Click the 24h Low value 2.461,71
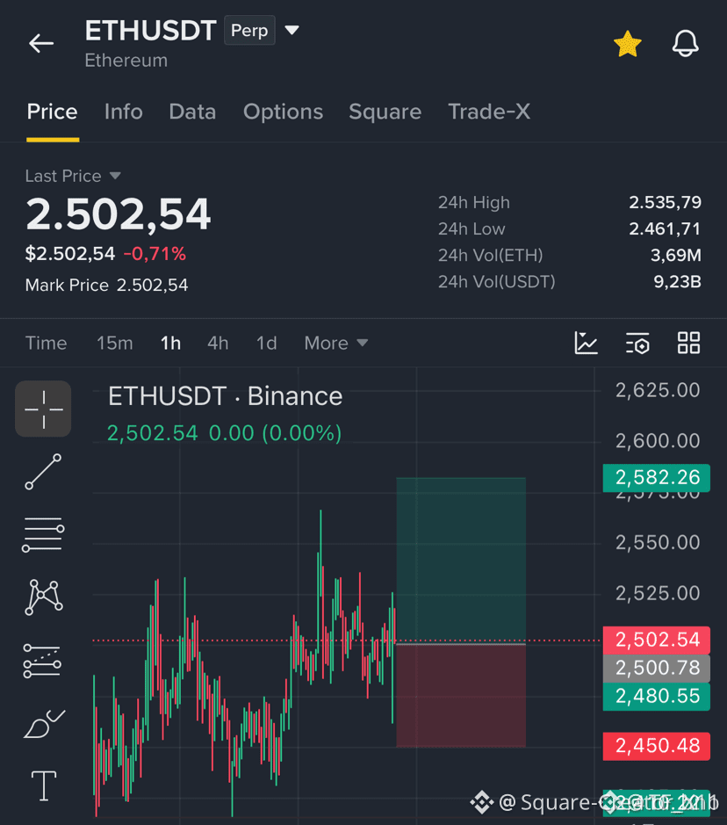Image resolution: width=727 pixels, height=825 pixels. (665, 229)
